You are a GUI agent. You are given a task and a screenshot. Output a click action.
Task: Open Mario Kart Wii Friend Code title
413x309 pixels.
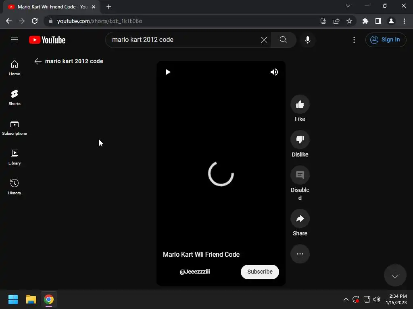(x=201, y=254)
